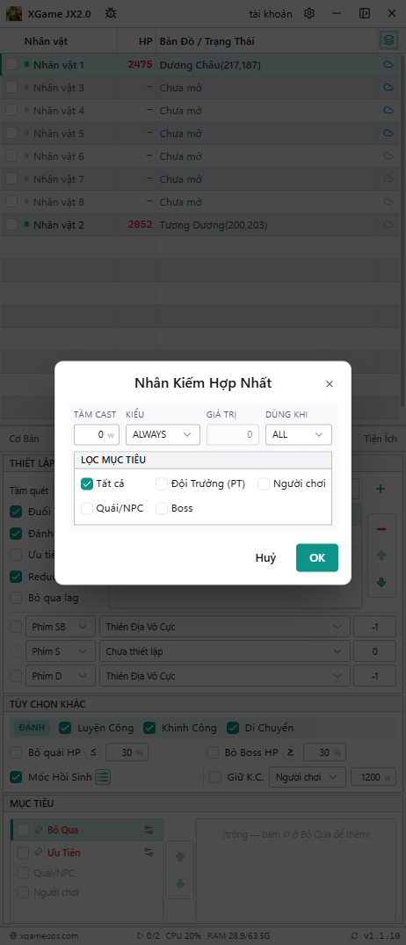Click the red minus remove icon
This screenshot has height=945, width=406.
[x=381, y=529]
